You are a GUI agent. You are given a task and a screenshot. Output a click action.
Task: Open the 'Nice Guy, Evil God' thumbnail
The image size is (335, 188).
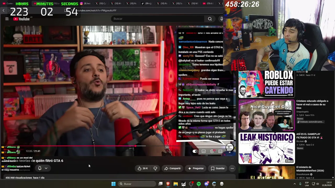pos(266,115)
